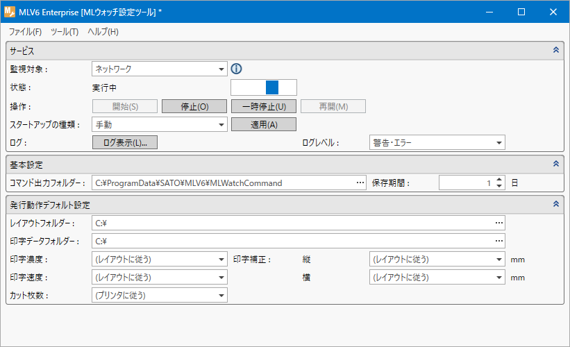Open the 印字速度 dropdown
Screen dimensions: 570x347
coord(160,277)
